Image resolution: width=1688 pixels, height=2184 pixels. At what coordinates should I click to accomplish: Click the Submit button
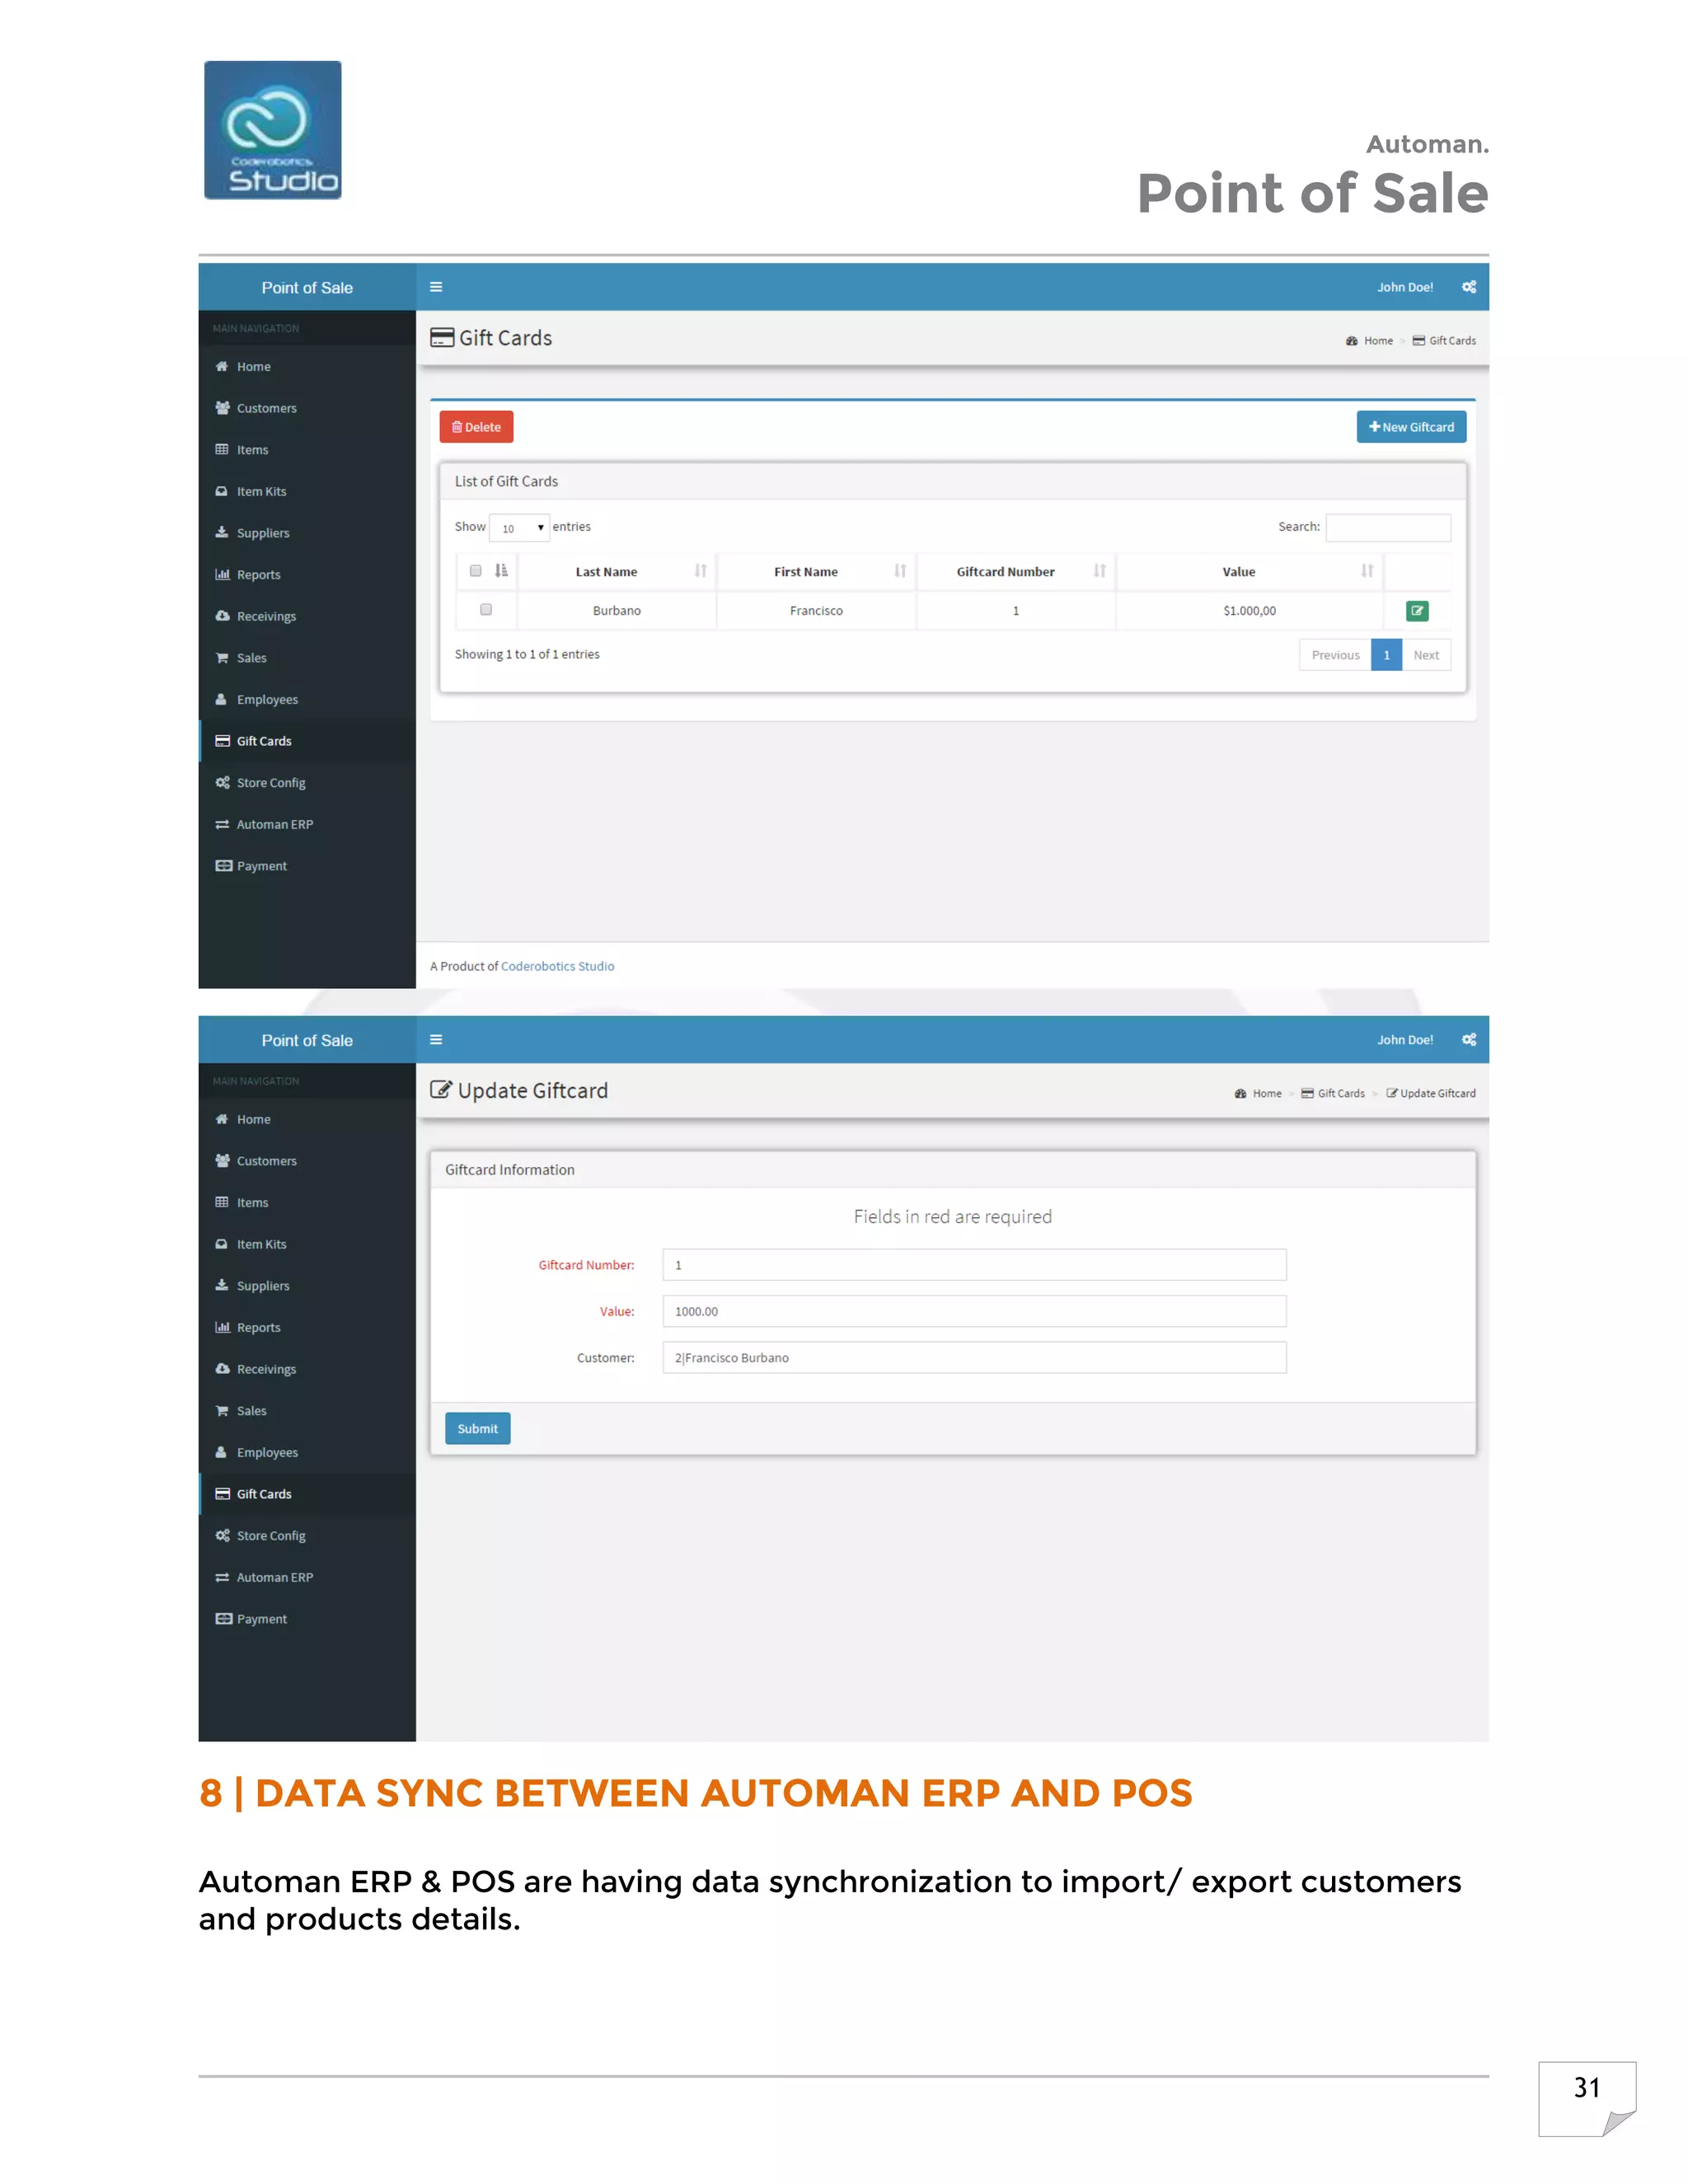(478, 1429)
